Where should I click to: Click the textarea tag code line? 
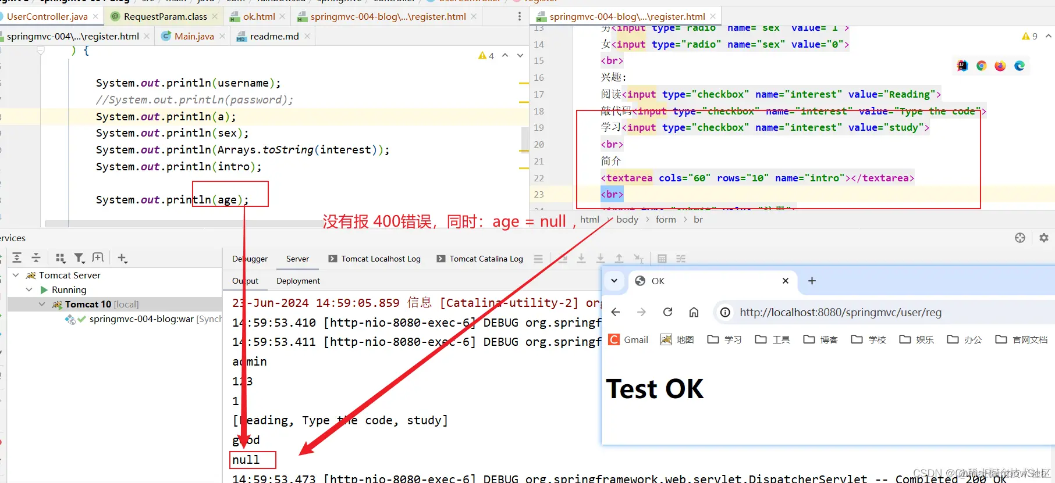click(x=757, y=178)
